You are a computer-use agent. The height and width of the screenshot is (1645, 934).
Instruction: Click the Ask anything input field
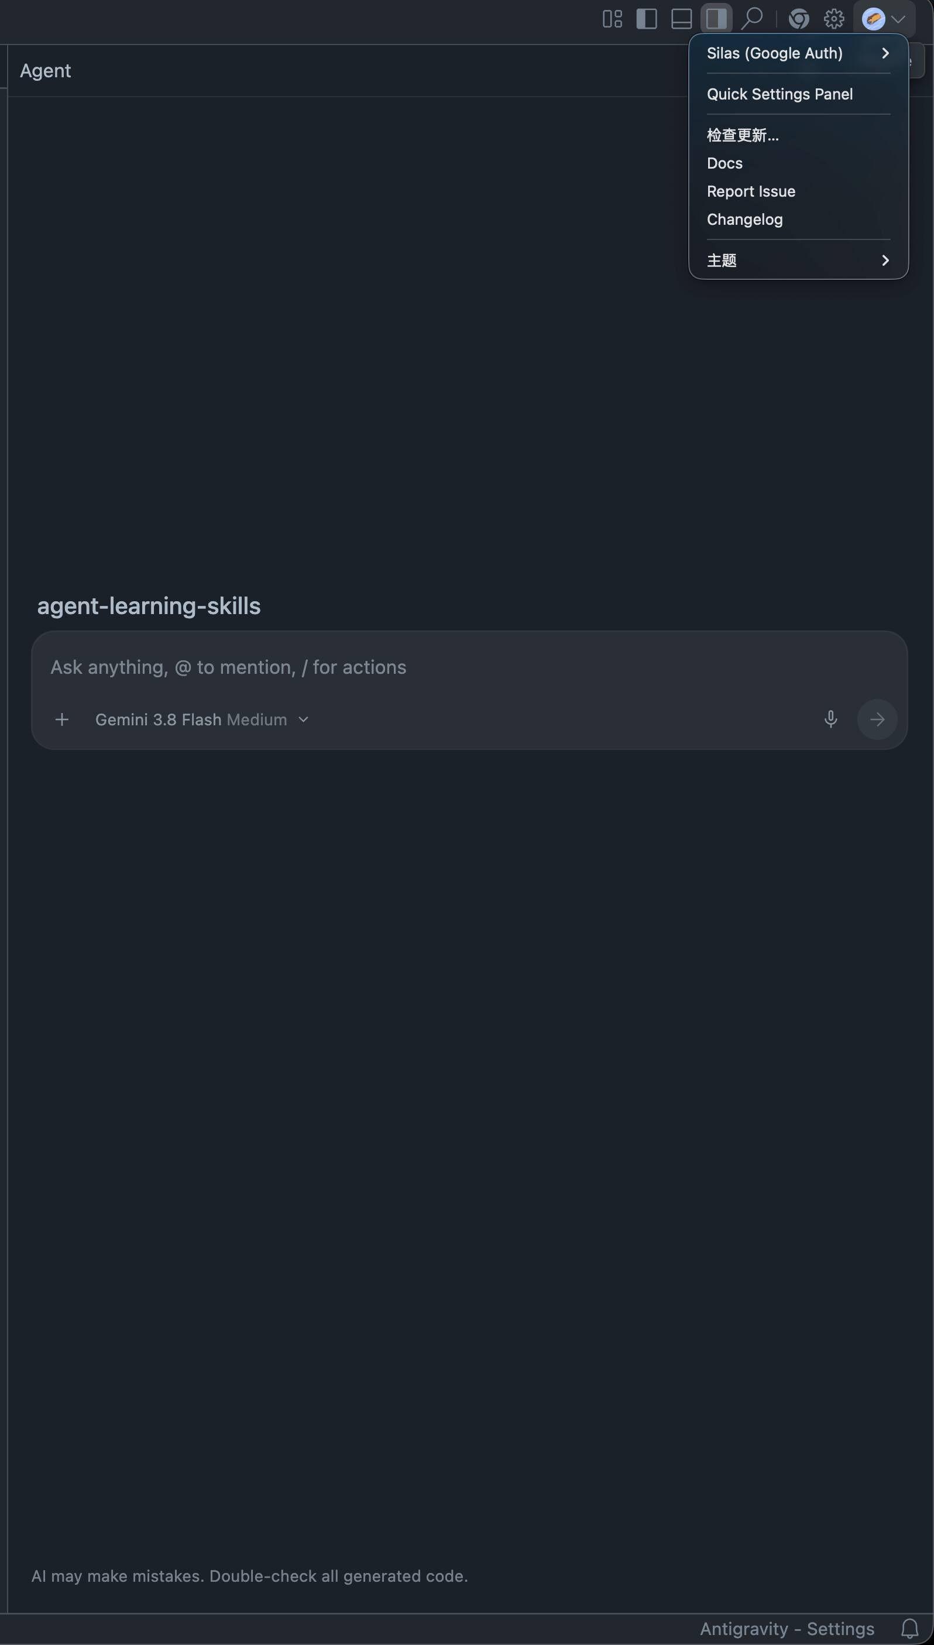tap(469, 667)
